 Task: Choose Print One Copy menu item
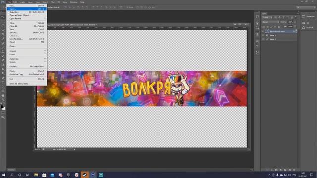tap(26, 74)
